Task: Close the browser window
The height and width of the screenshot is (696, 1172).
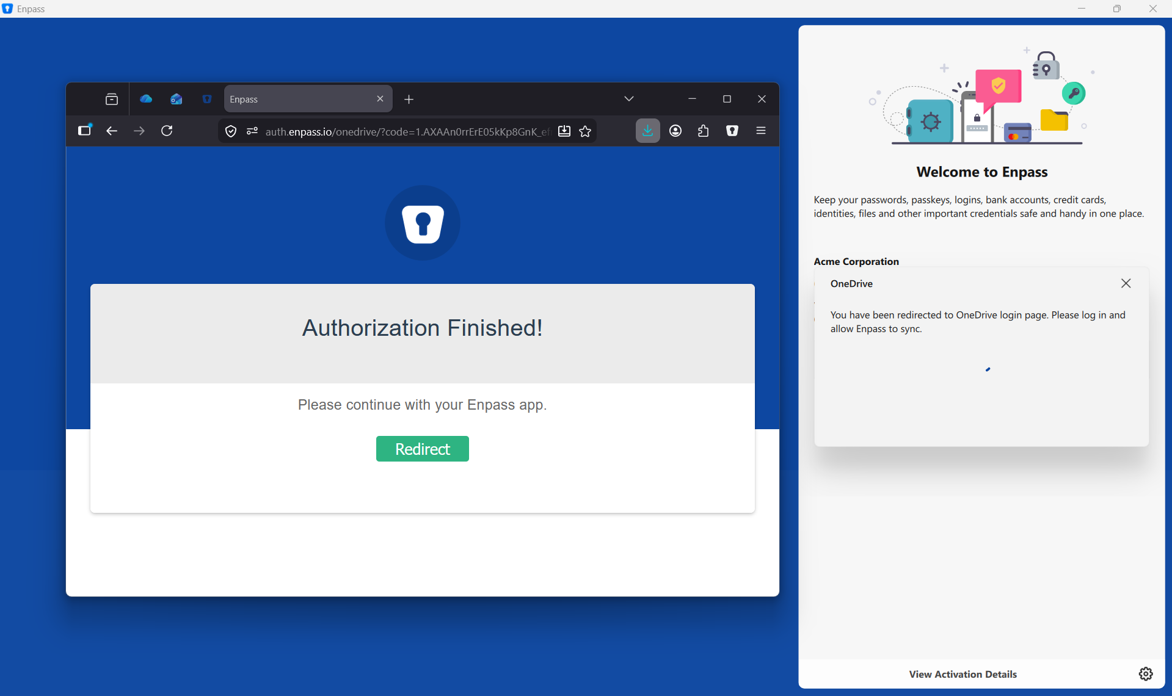Action: point(762,99)
